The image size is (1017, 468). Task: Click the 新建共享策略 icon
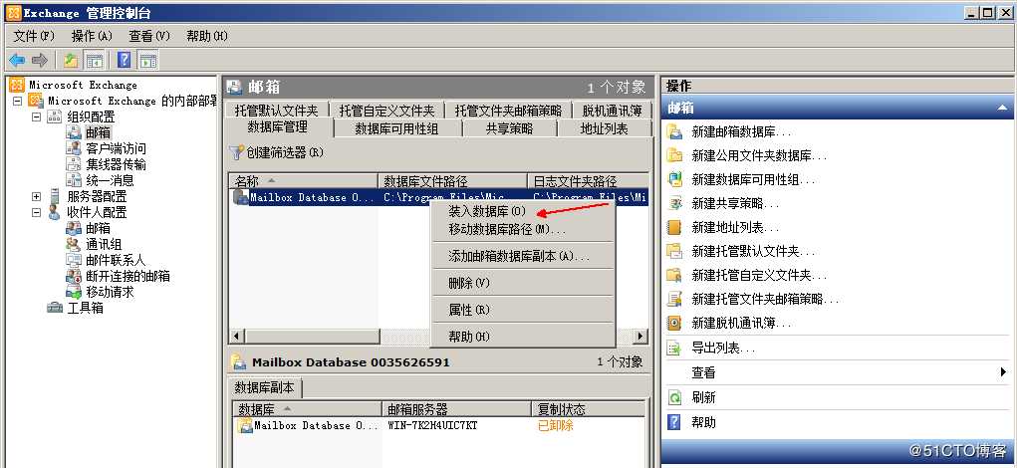coord(675,203)
